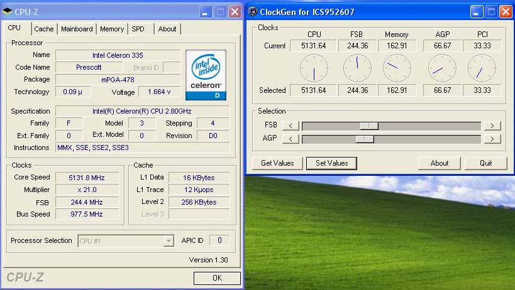
Task: Click the Specification field Celeron CPU 2.80GHz
Action: pyautogui.click(x=142, y=111)
